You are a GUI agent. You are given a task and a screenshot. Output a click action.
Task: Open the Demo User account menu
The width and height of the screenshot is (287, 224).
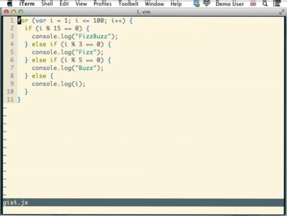pyautogui.click(x=230, y=4)
